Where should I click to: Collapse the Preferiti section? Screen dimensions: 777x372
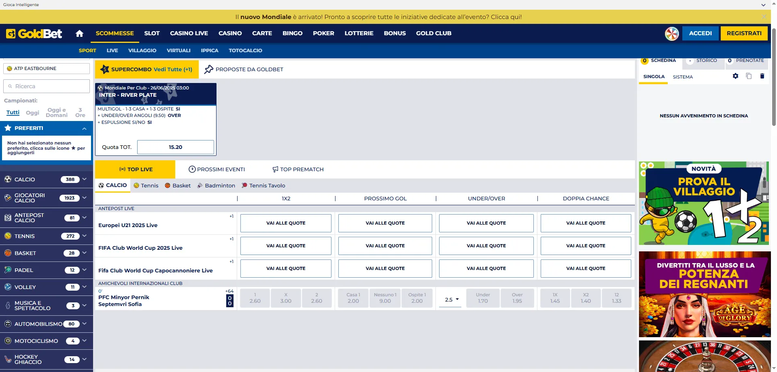click(x=84, y=128)
